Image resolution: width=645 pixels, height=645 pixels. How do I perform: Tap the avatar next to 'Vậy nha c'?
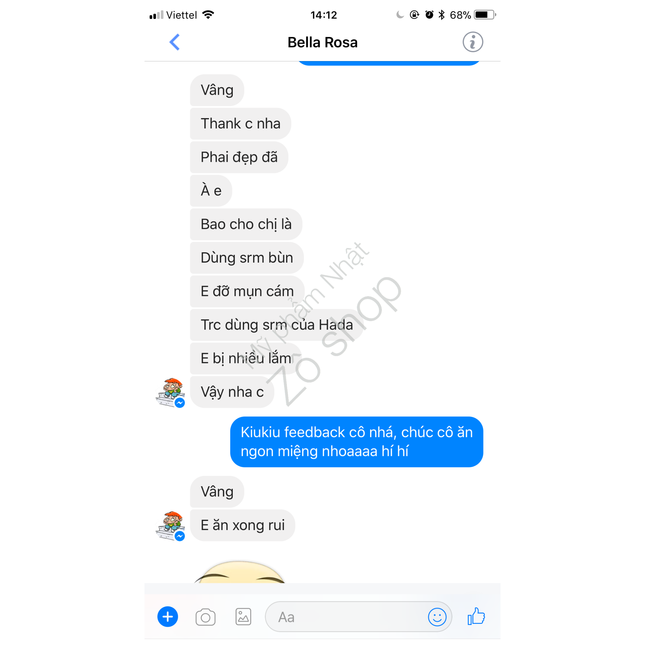coord(170,393)
